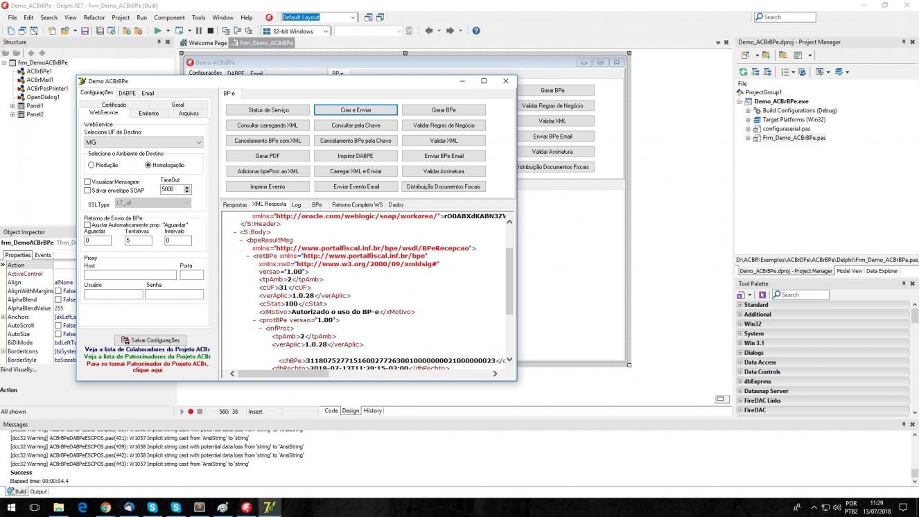
Task: Switch to the Log tab
Action: pos(297,205)
